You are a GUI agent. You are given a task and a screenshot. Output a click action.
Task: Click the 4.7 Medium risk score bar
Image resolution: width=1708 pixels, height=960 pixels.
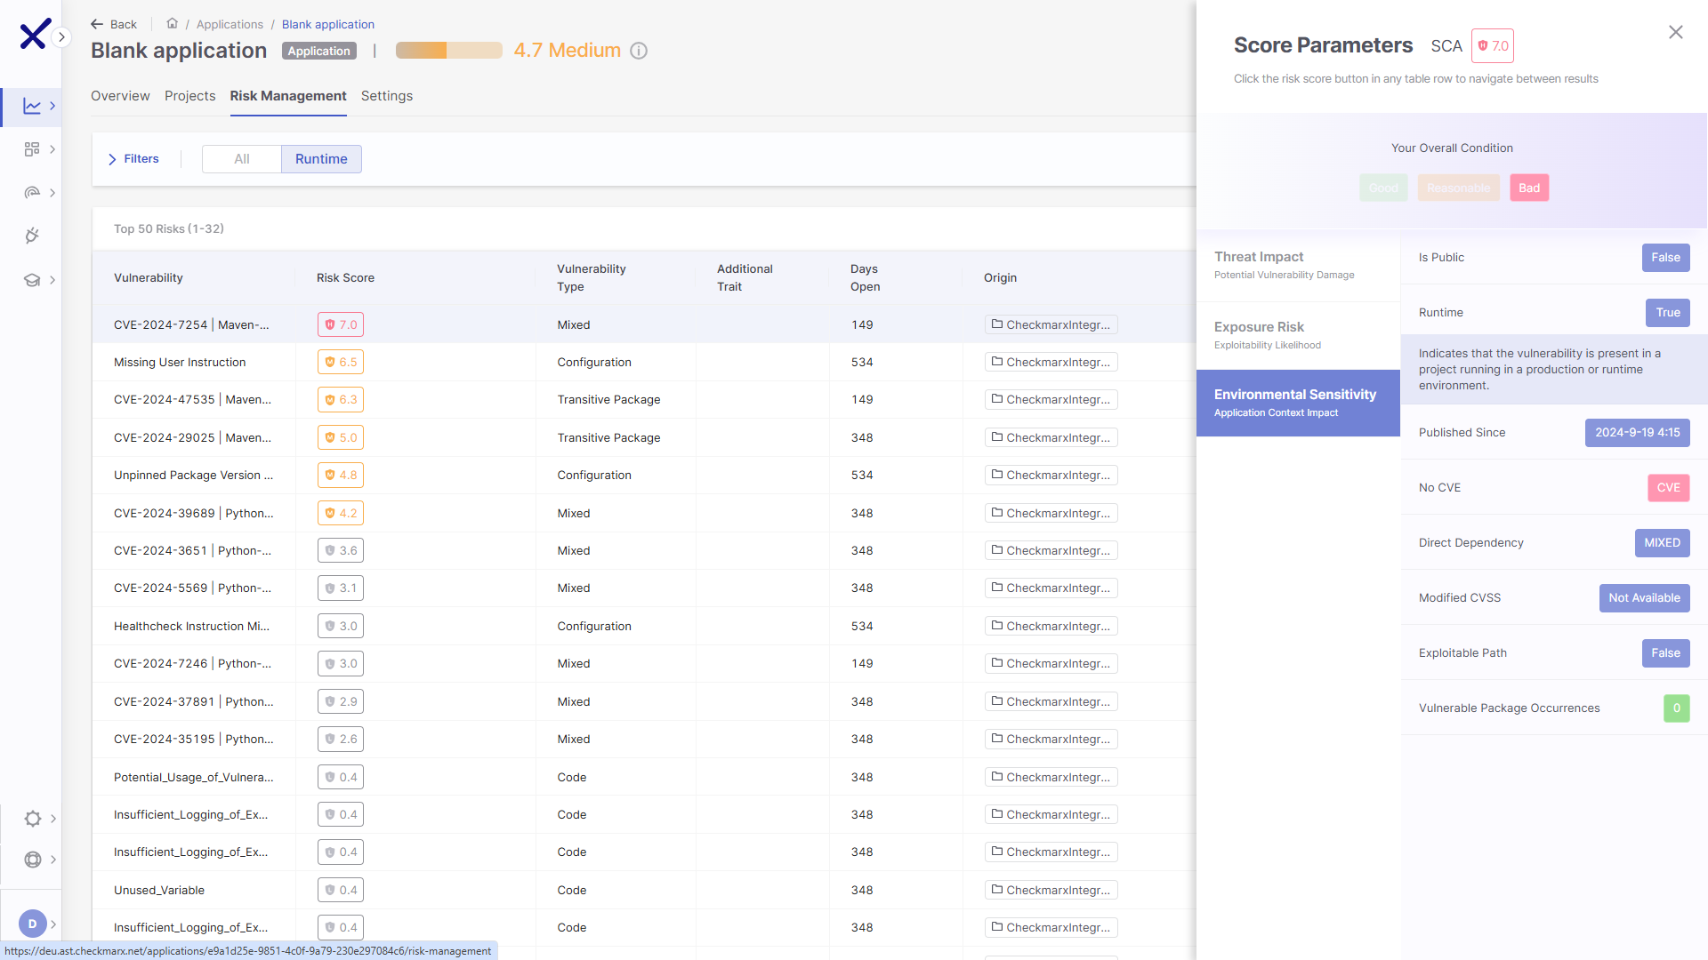(448, 51)
